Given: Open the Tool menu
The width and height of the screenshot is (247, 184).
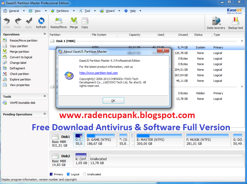Looking at the screenshot, I should tap(87, 11).
